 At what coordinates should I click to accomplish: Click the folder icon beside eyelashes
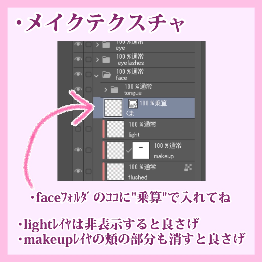(x=106, y=59)
